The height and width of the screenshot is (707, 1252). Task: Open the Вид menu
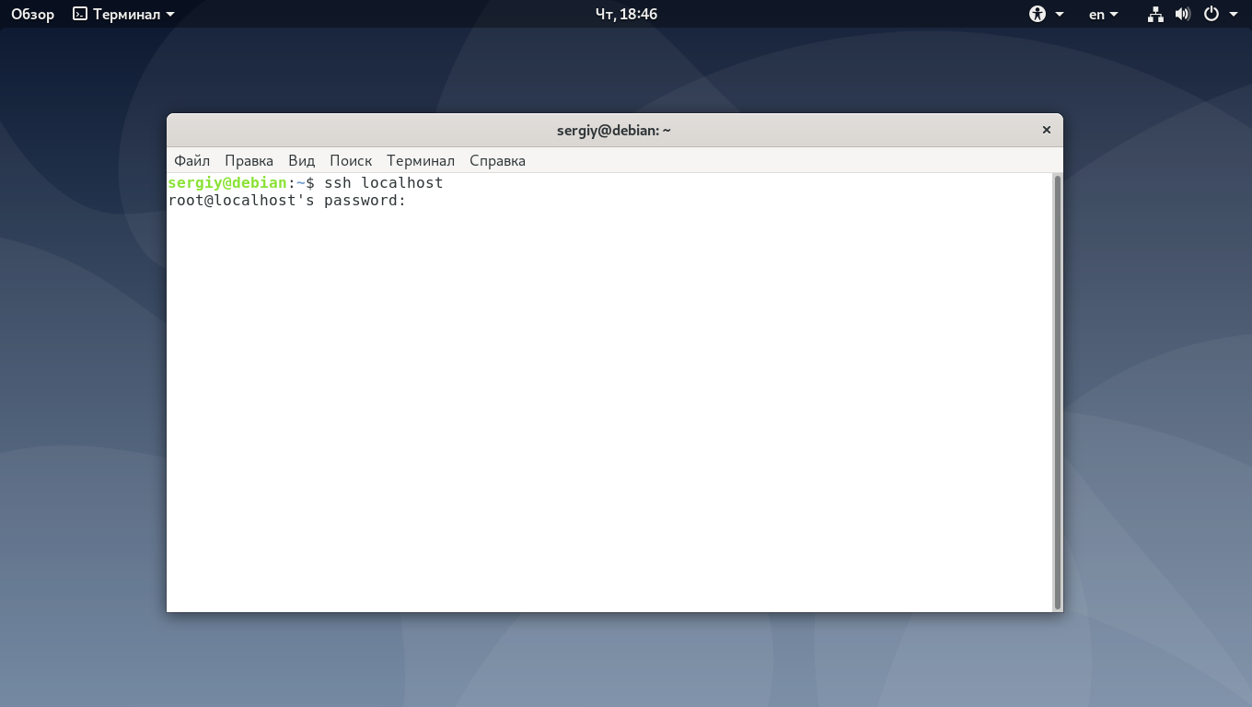[x=301, y=160]
